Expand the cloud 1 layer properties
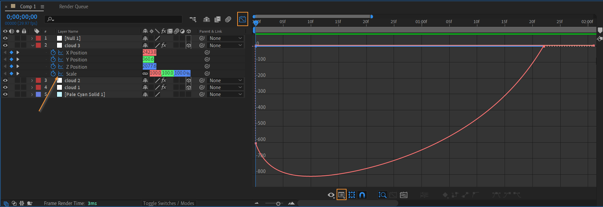The image size is (603, 207). (32, 87)
